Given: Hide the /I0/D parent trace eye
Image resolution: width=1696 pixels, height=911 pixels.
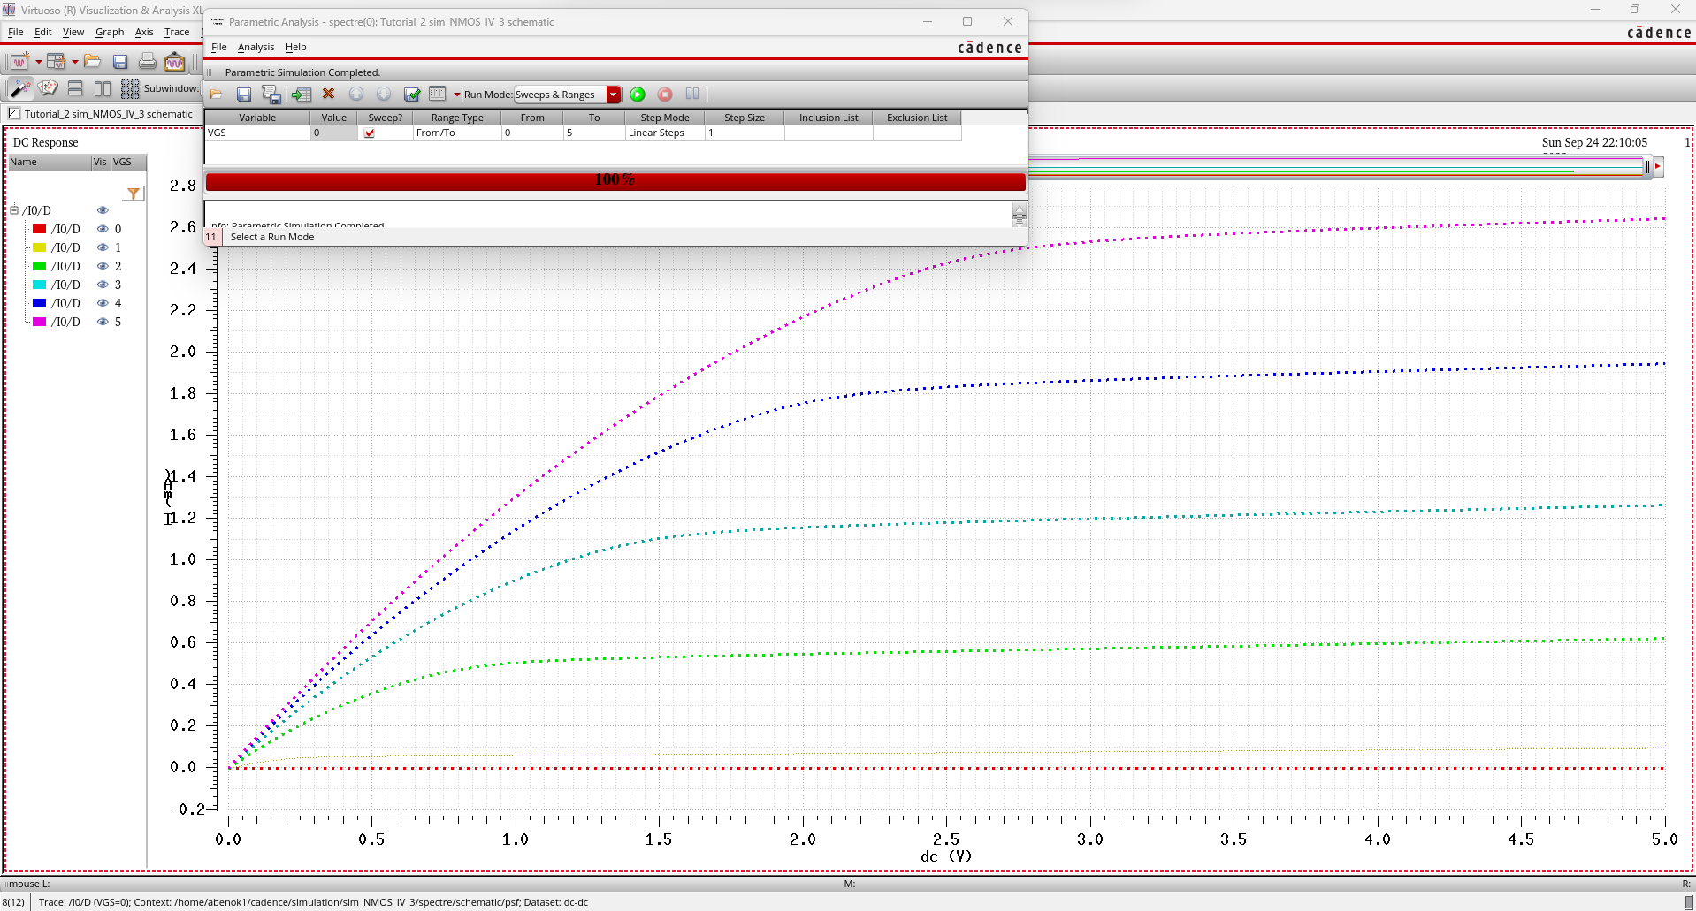Looking at the screenshot, I should [103, 210].
